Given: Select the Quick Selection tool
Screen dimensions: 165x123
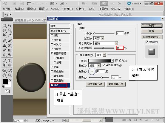Looking at the screenshot, I should pos(10,30).
